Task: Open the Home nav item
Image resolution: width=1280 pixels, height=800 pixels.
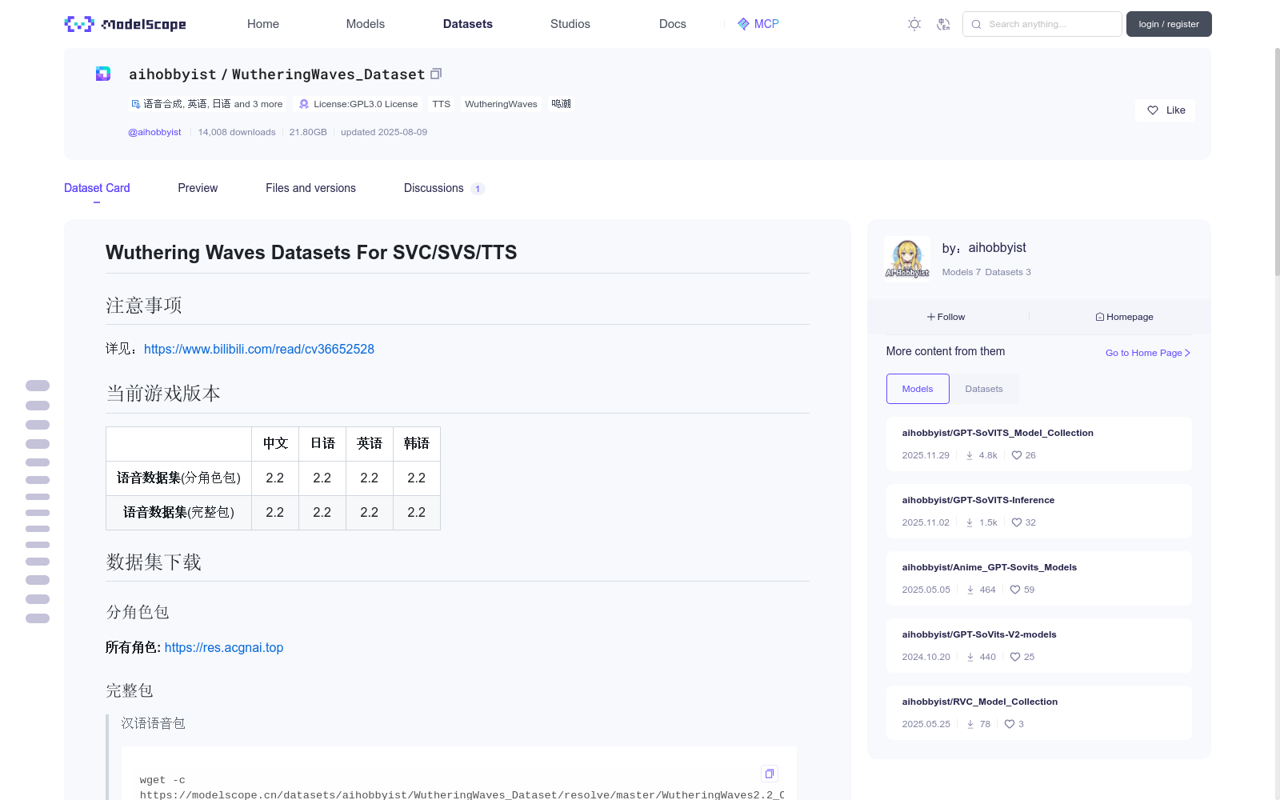Action: 263,24
